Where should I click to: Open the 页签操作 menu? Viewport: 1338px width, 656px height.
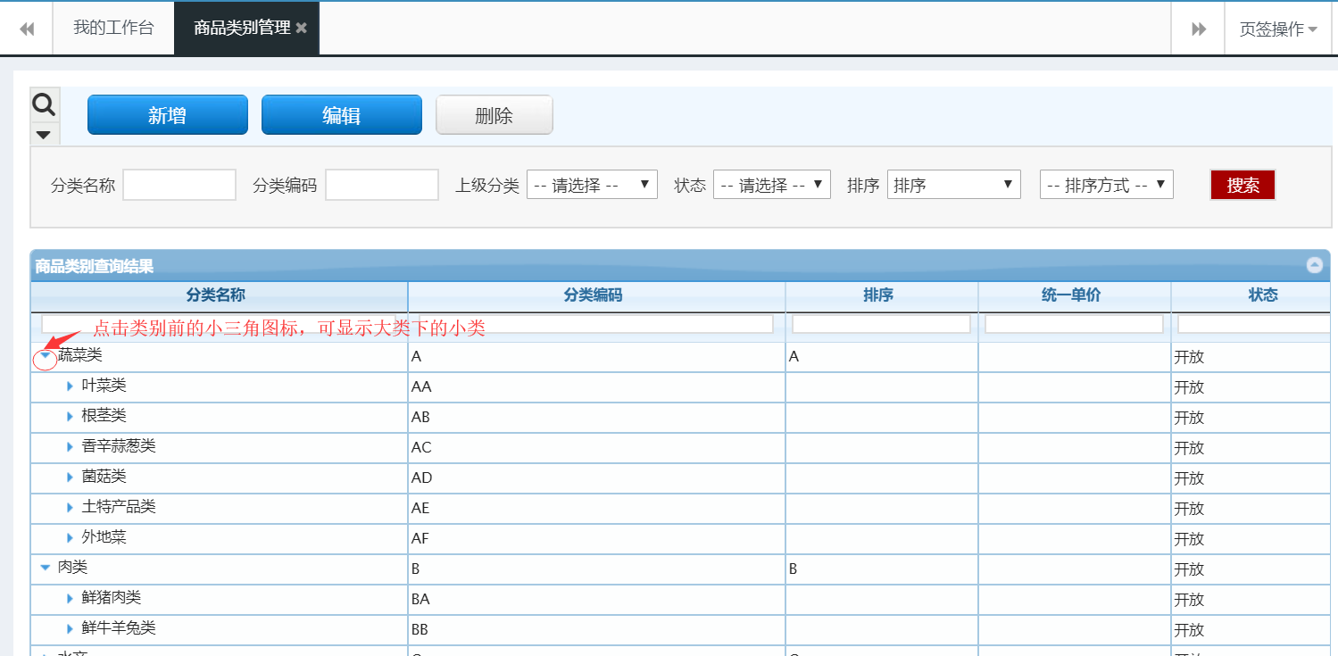coord(1278,29)
